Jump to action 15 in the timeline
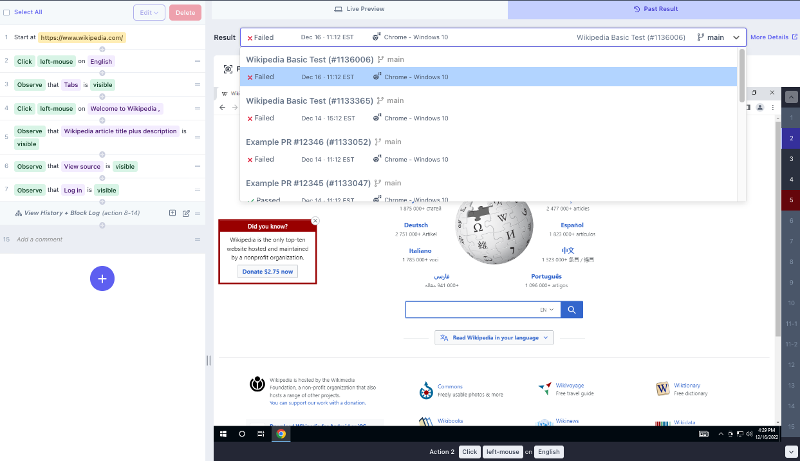 click(791, 427)
